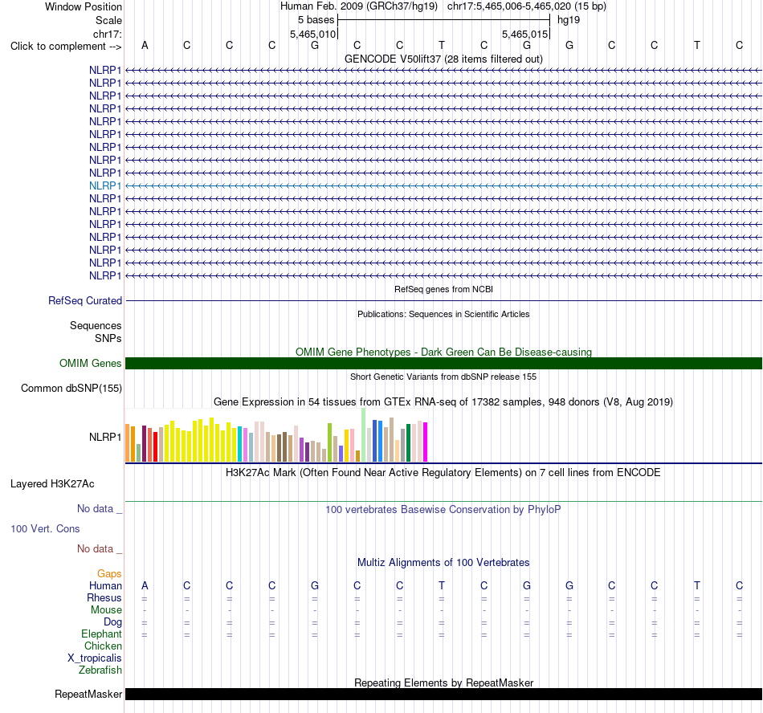This screenshot has height=713, width=763.
Task: Click the chr17:5,465,006-5,465,020 (15 bp) coordinates
Action: click(527, 6)
